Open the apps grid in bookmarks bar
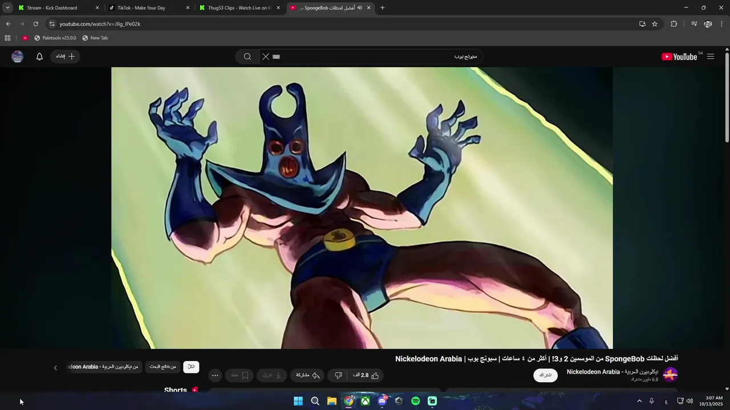The image size is (730, 410). (x=7, y=38)
